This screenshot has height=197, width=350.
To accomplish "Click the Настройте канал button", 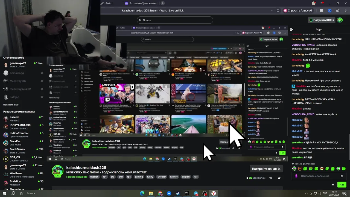I will point(266,169).
